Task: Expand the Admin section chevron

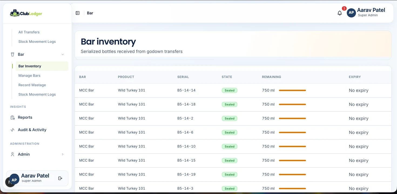Action: point(63,154)
